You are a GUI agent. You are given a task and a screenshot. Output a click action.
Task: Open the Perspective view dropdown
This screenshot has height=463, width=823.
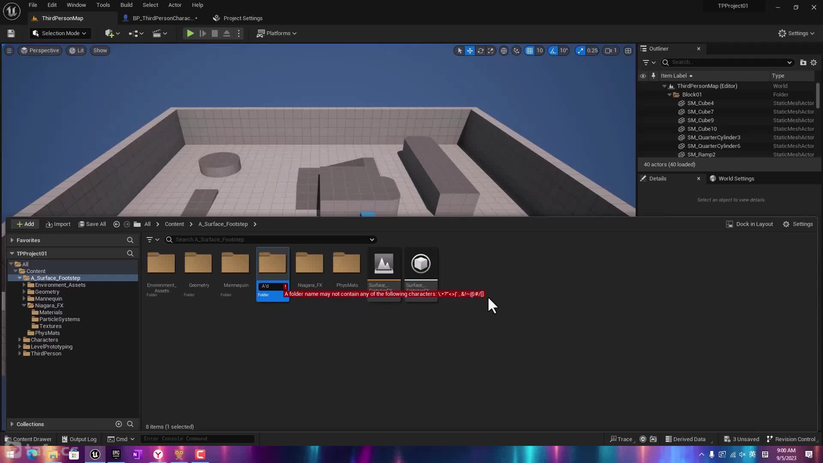coord(40,51)
